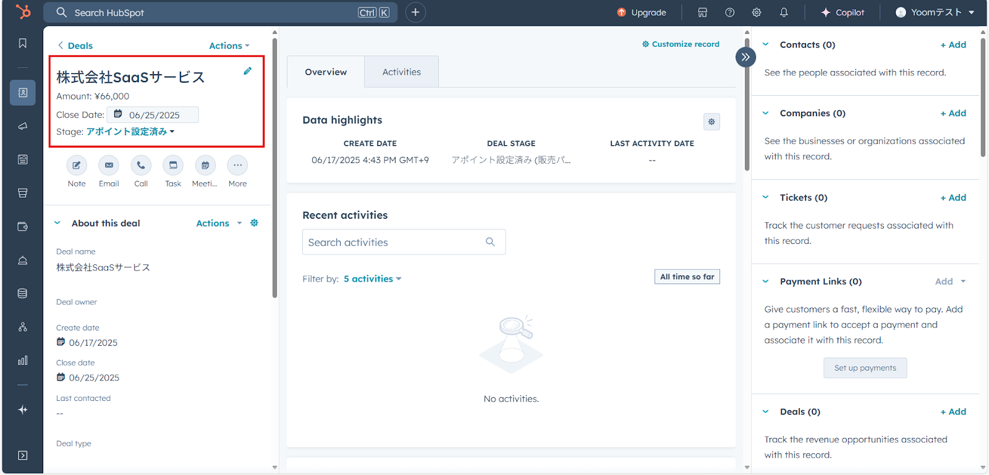989x475 pixels.
Task: Schedule a Meeting for this deal
Action: coord(205,166)
